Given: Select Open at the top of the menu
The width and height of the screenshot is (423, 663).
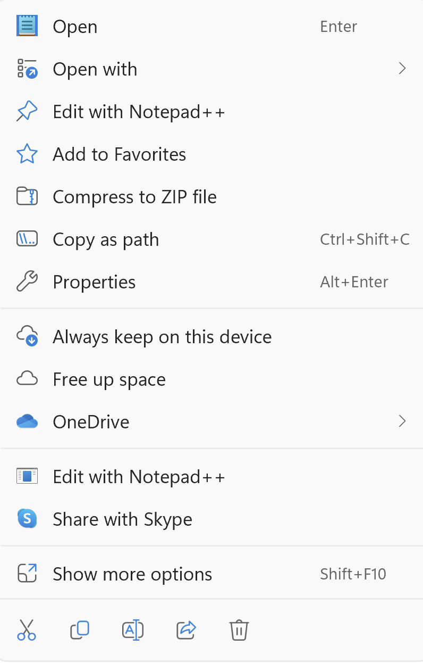Looking at the screenshot, I should click(74, 26).
